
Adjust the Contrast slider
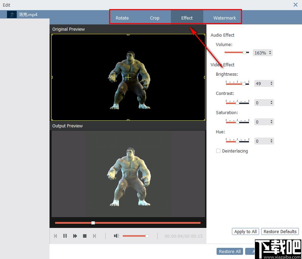pos(237,103)
